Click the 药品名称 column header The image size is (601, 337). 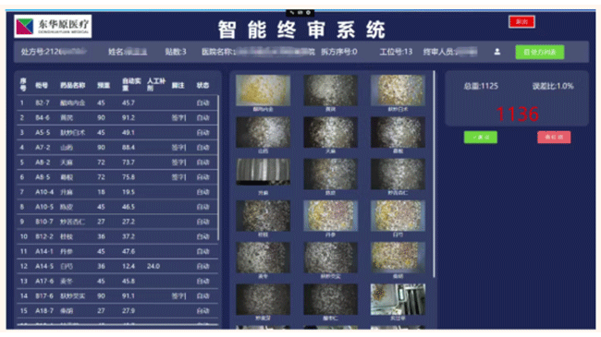[72, 85]
